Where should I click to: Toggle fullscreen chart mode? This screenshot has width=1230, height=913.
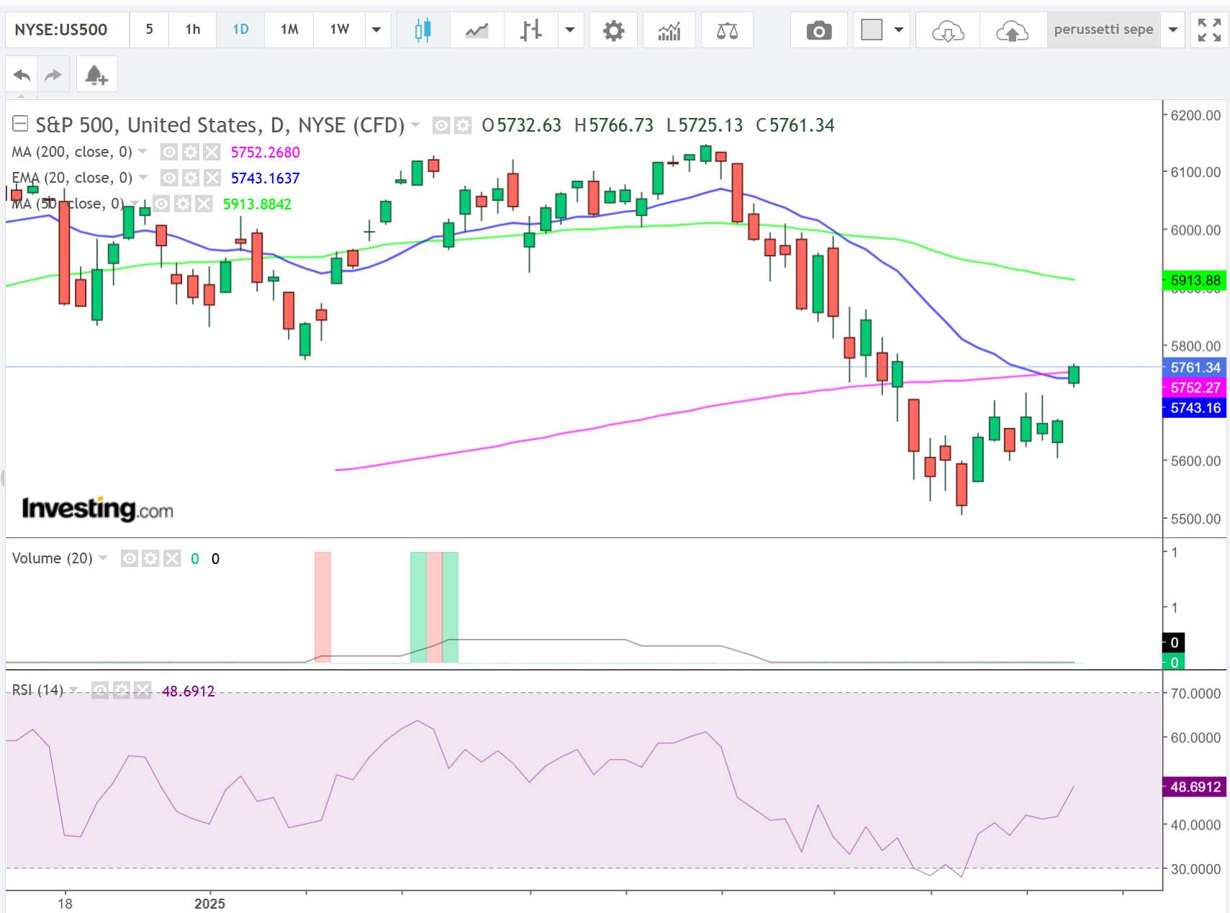(1209, 30)
